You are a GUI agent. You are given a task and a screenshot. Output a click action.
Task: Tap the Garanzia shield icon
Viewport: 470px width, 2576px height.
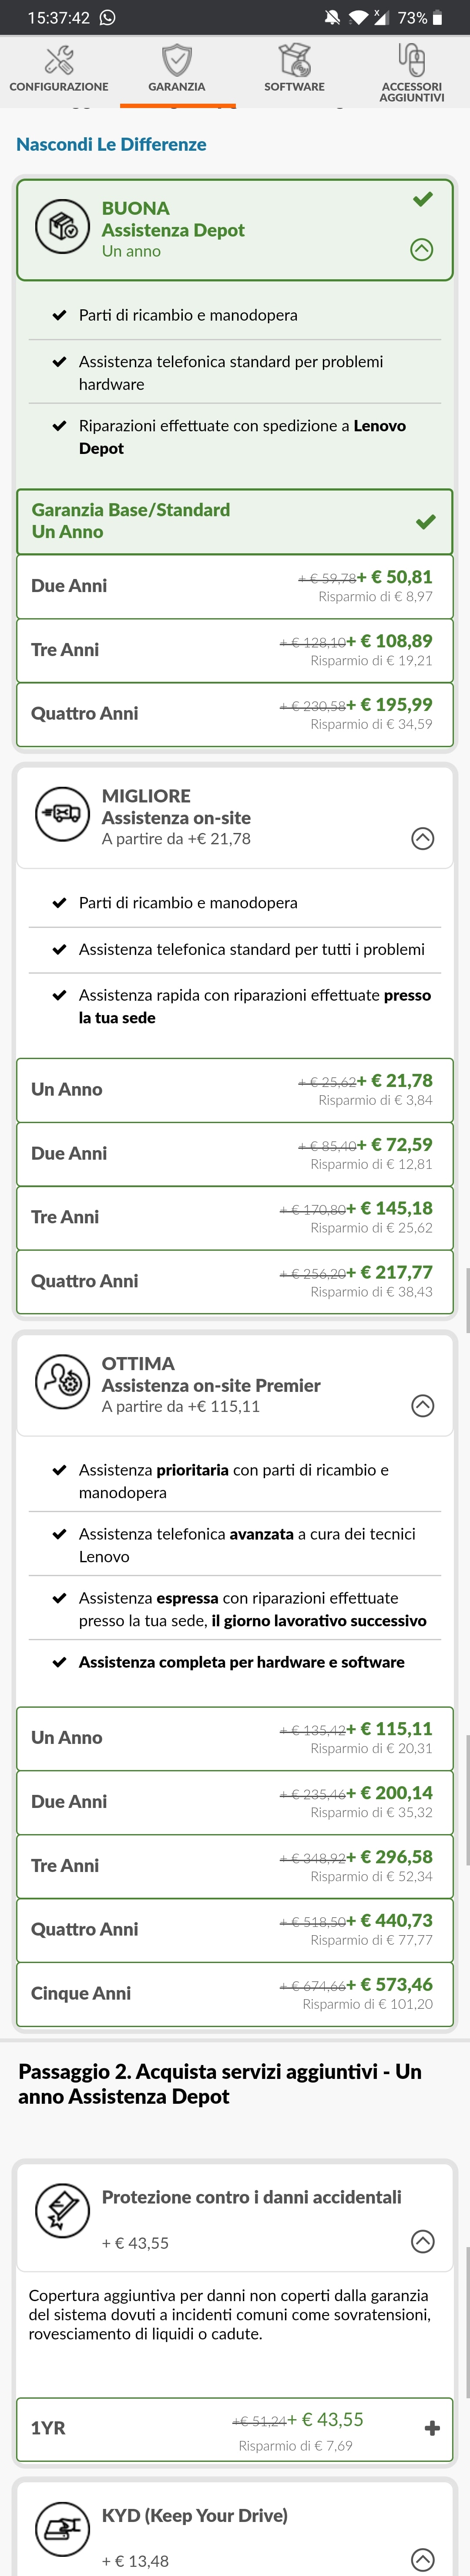click(x=177, y=61)
